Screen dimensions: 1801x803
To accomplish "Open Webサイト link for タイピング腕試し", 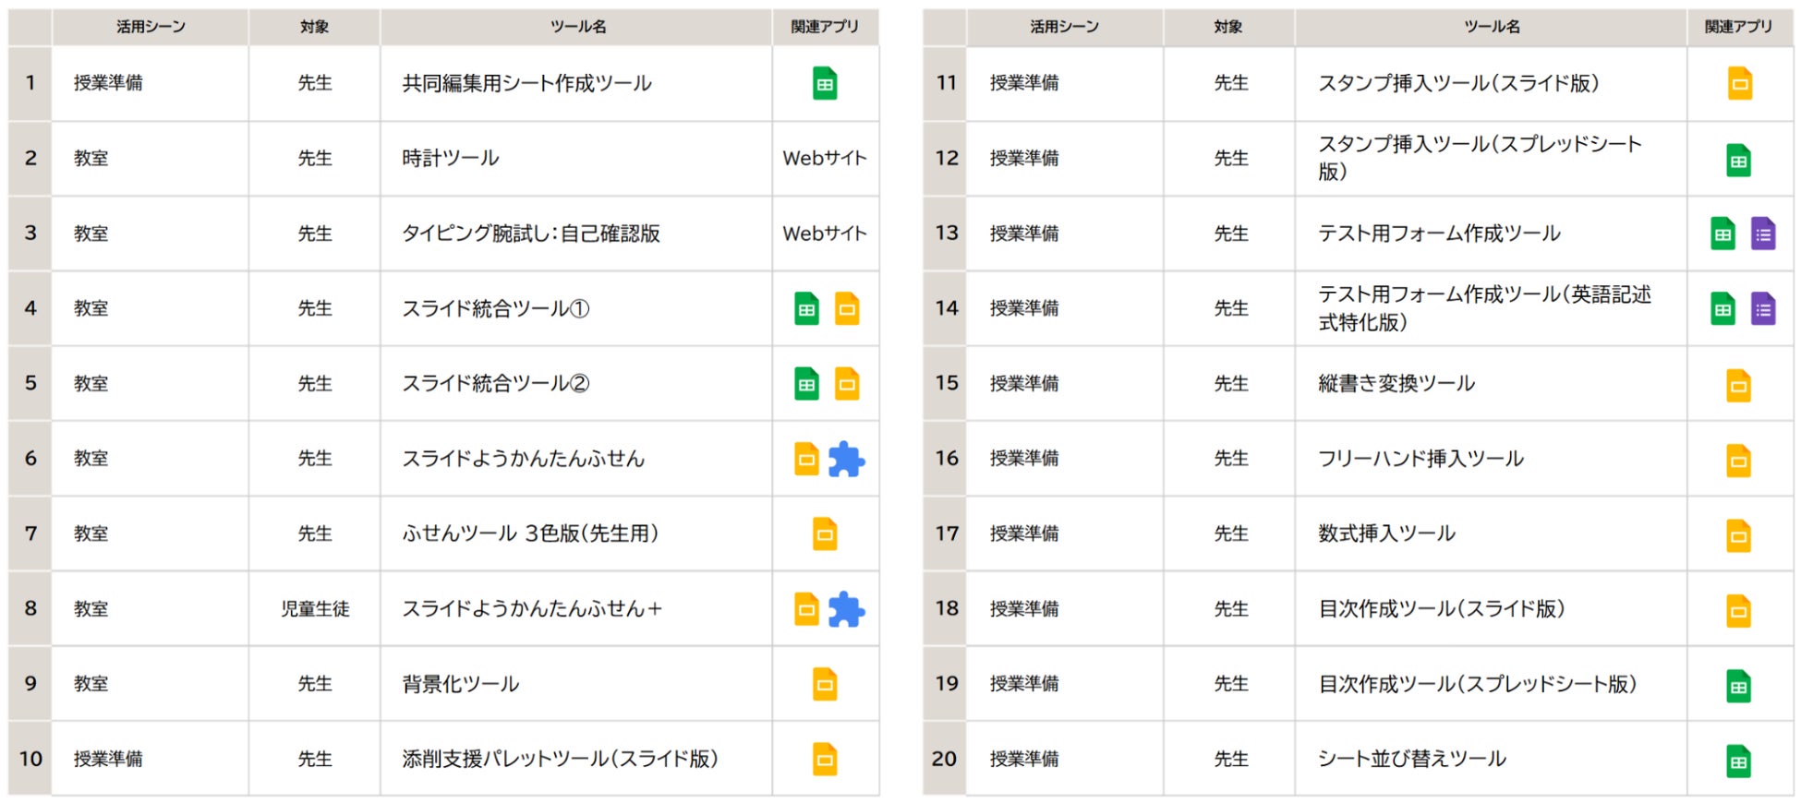I will 825,234.
